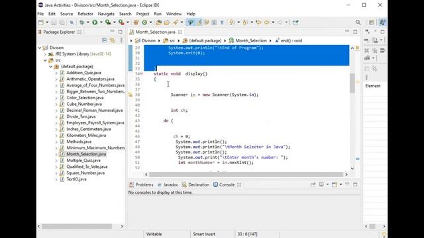Click the Next Annotation icon
424x238 pixels.
click(x=232, y=22)
